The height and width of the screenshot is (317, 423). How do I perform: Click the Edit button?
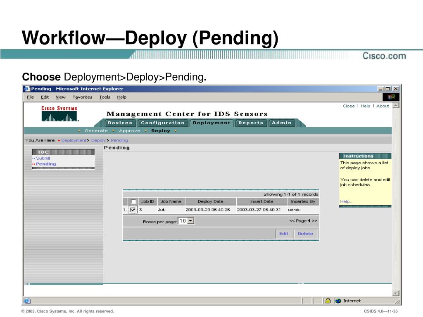pos(283,234)
